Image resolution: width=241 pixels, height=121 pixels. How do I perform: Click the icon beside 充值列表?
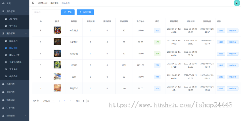pos(3,84)
